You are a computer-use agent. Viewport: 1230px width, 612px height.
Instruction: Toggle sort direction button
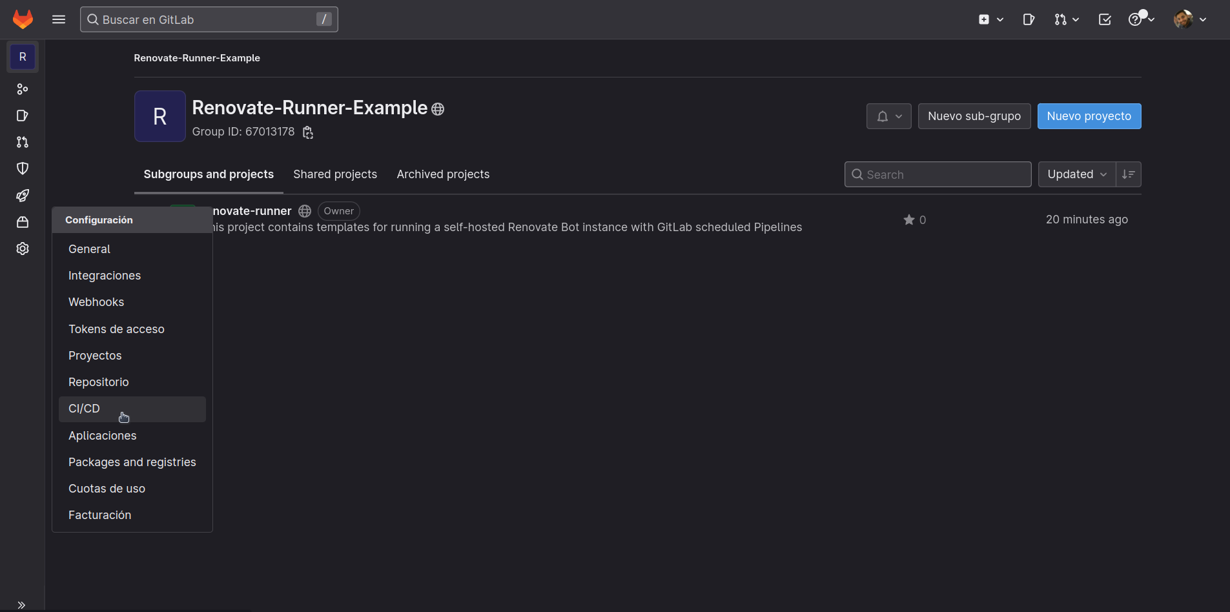(x=1128, y=174)
